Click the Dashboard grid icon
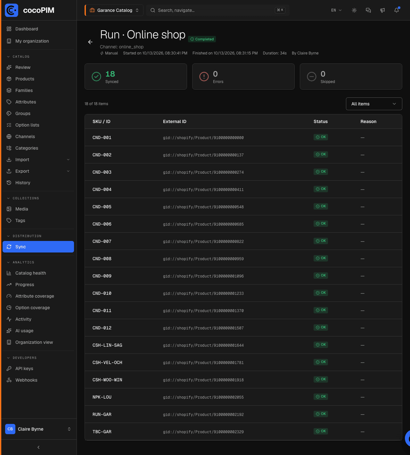 pos(9,29)
